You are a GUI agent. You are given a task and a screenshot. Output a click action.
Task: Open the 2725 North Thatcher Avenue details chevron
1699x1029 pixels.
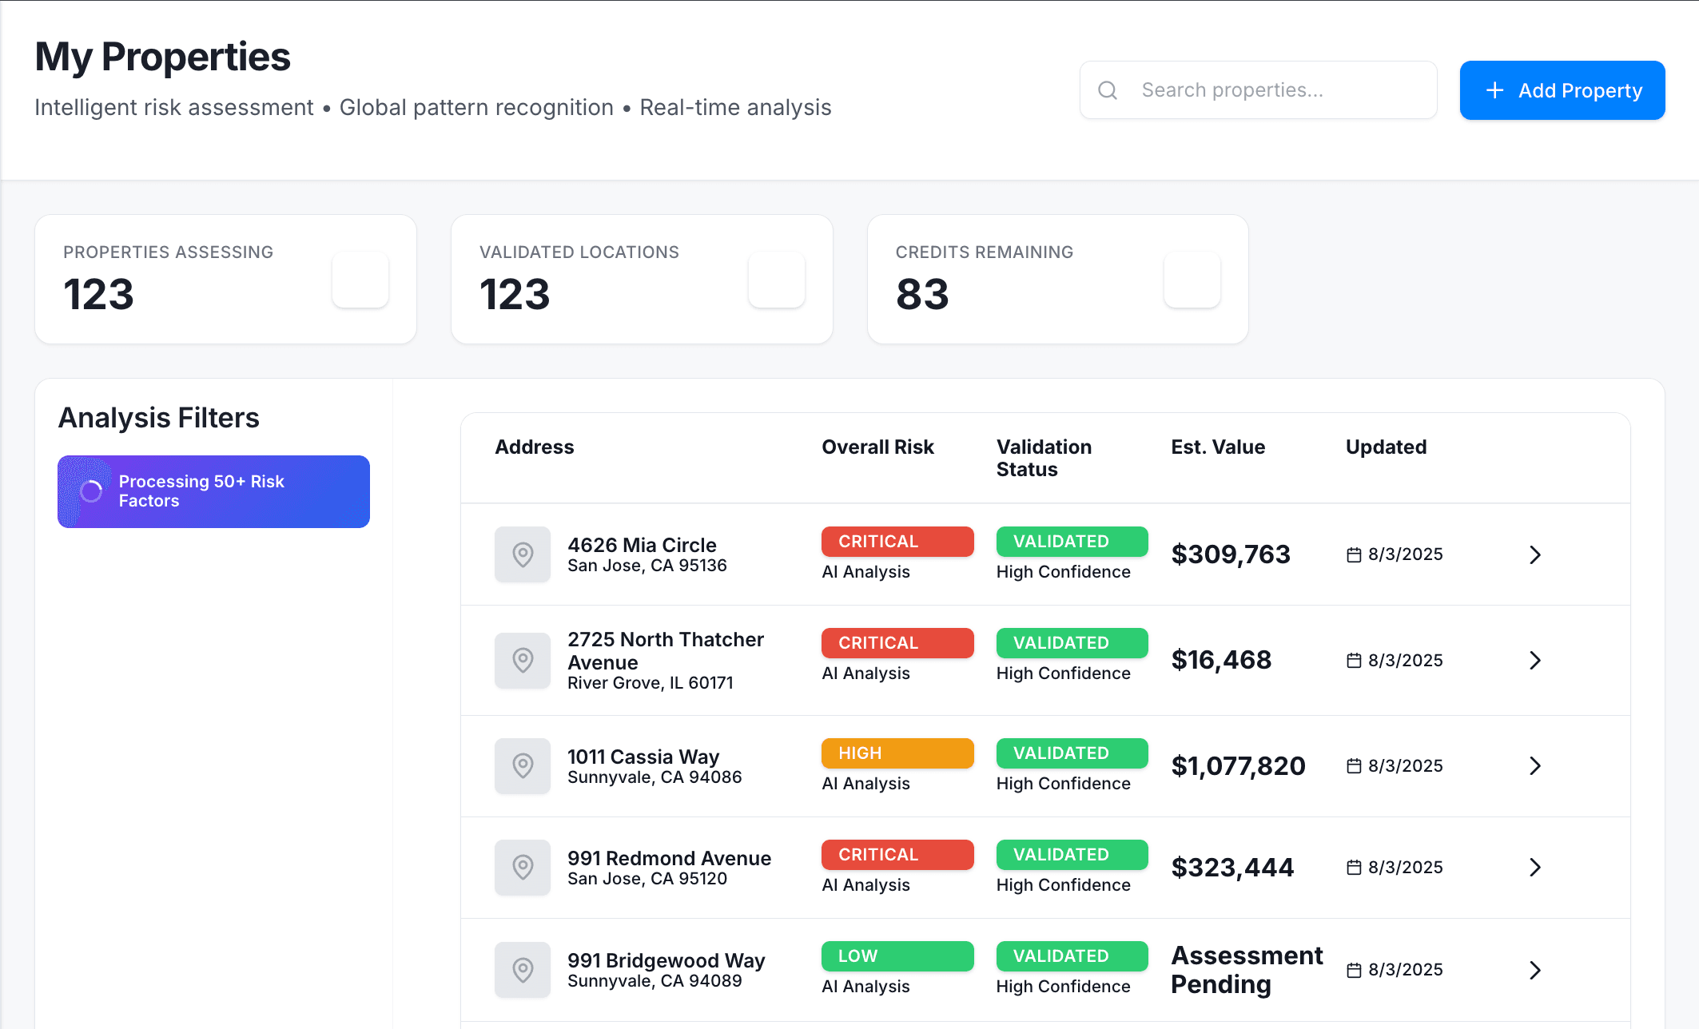[1534, 661]
